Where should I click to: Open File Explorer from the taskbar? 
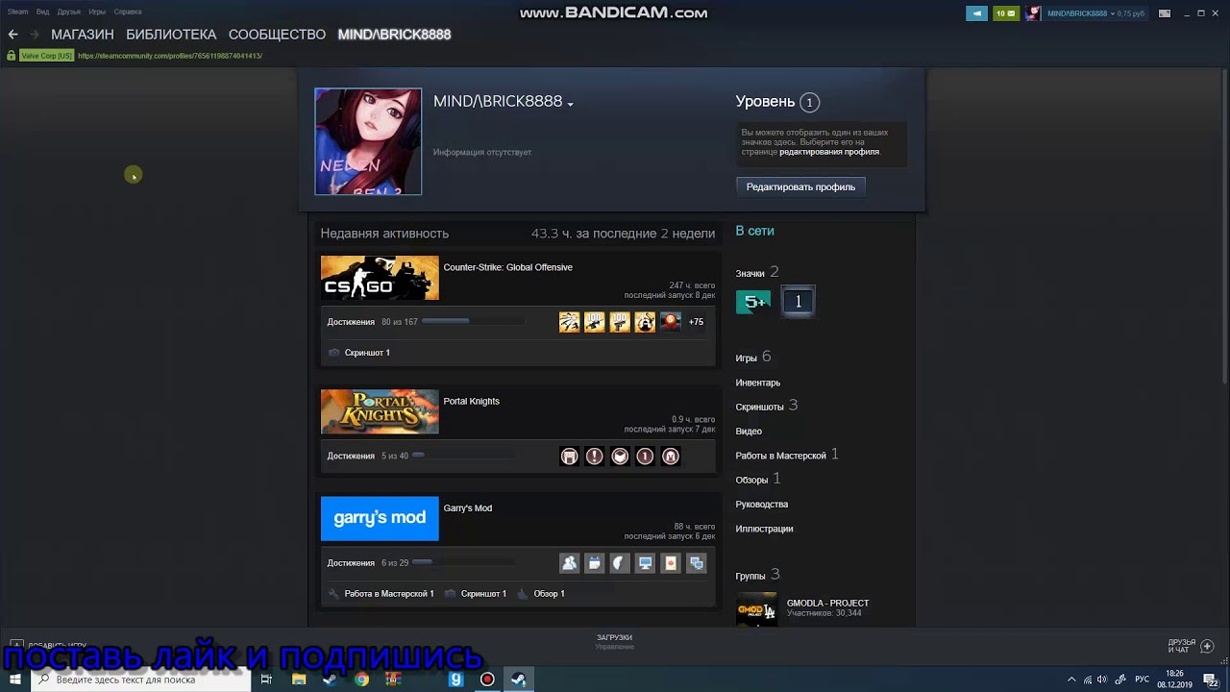(x=299, y=680)
